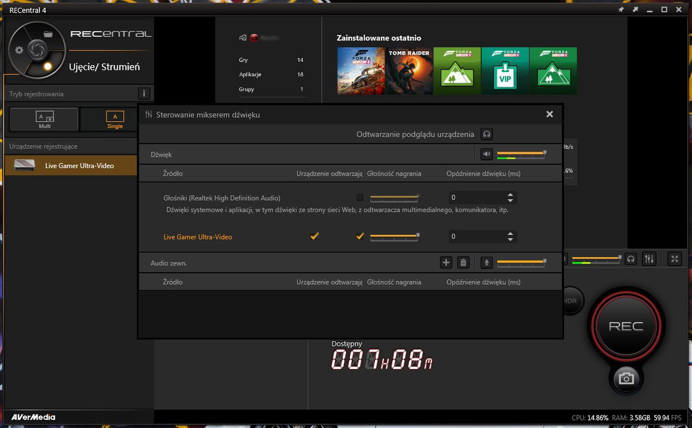Adjust the Audio zewn. volume slider
This screenshot has height=428, width=692.
tap(521, 262)
